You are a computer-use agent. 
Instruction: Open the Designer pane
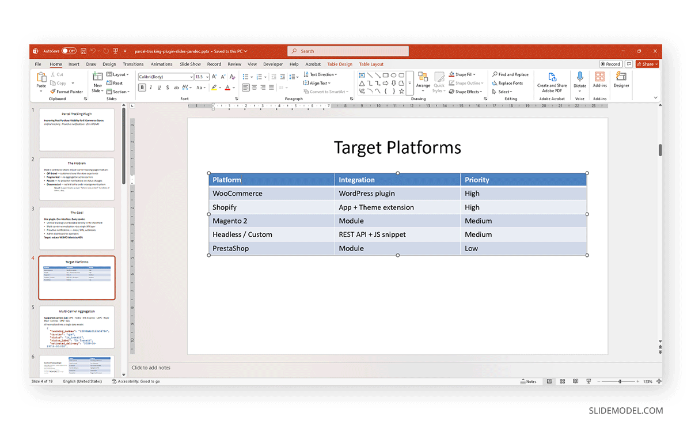click(621, 79)
